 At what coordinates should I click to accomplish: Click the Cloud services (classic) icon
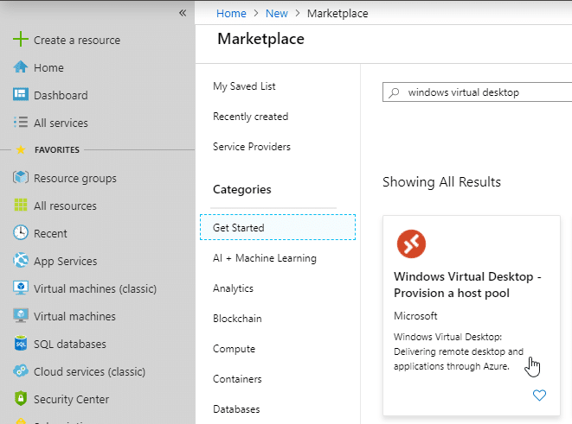click(x=21, y=370)
